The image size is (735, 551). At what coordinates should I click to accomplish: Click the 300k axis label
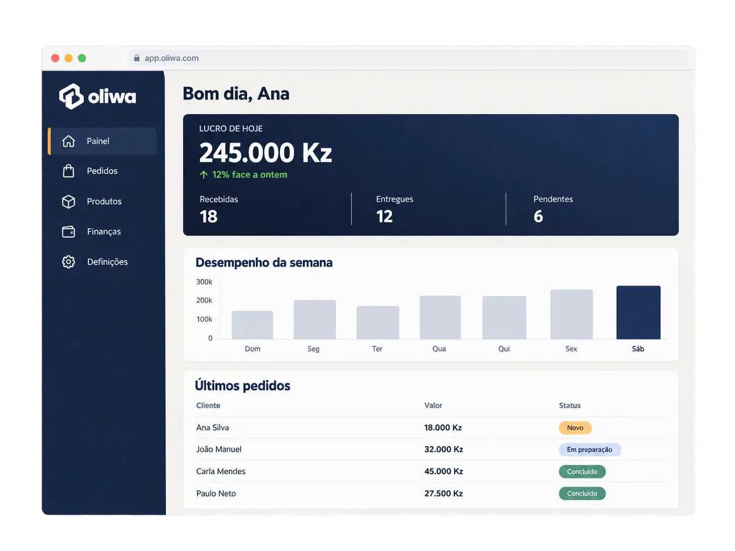pos(204,282)
